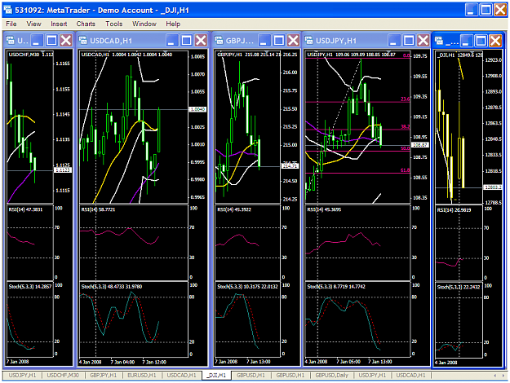The image size is (510, 383).
Task: Close the main MetaTrader window
Action: pyautogui.click(x=500, y=10)
